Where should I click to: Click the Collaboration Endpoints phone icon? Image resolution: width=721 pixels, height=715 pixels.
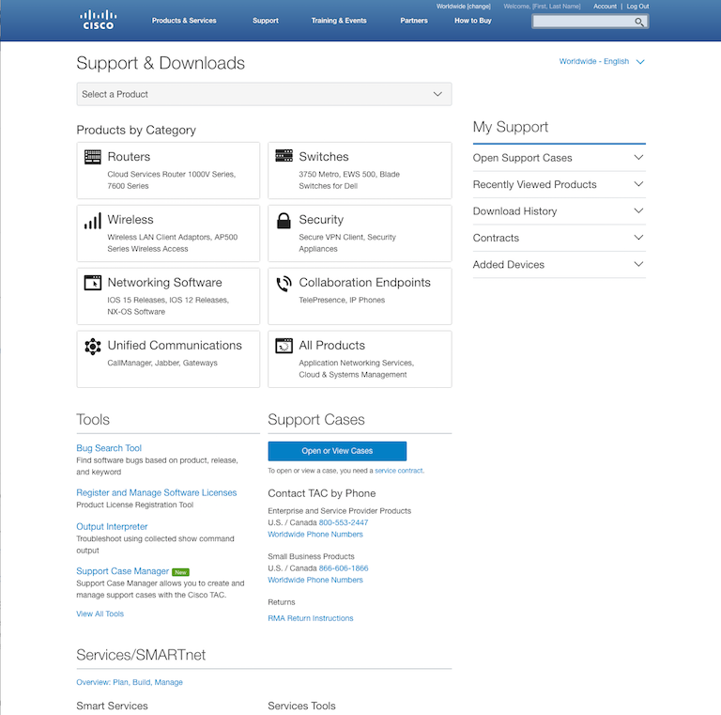[284, 284]
